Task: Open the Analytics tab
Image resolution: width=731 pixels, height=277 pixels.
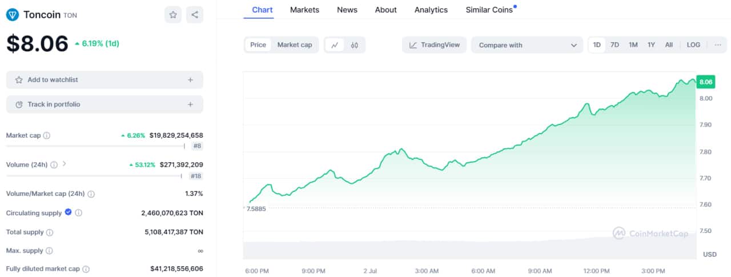Action: pyautogui.click(x=431, y=10)
